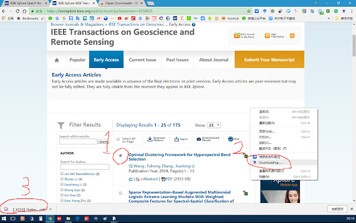Check the Sheng Gao author filter

click(x=62, y=190)
